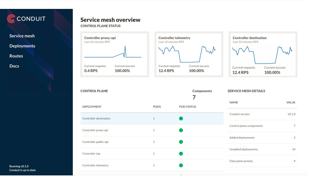This screenshot has height=182, width=309.
Task: Select the Controller proxy-api deployment row
Action: click(x=95, y=130)
